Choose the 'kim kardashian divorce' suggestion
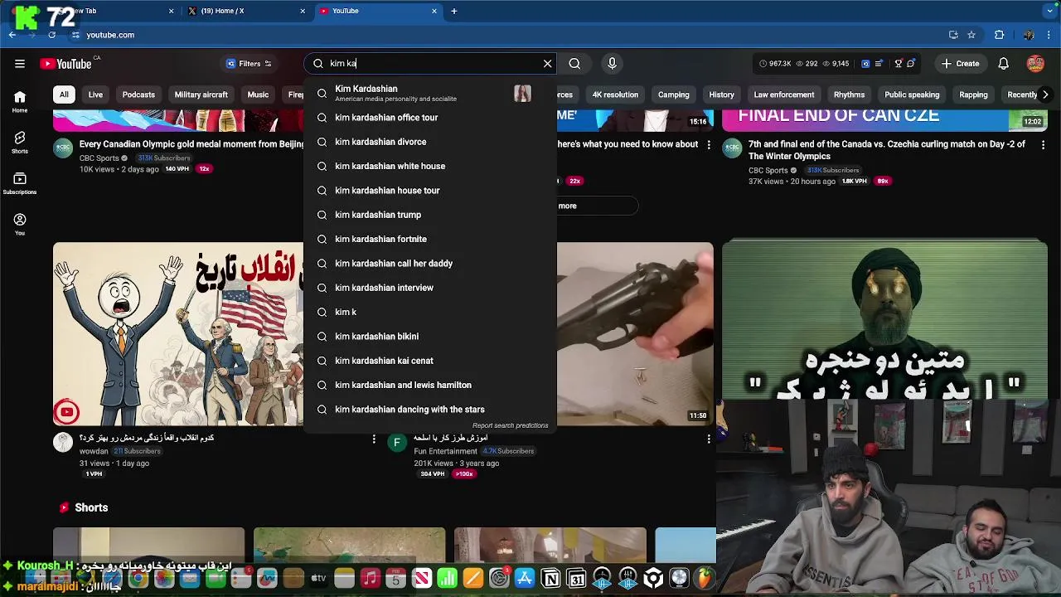The height and width of the screenshot is (597, 1061). pos(429,142)
